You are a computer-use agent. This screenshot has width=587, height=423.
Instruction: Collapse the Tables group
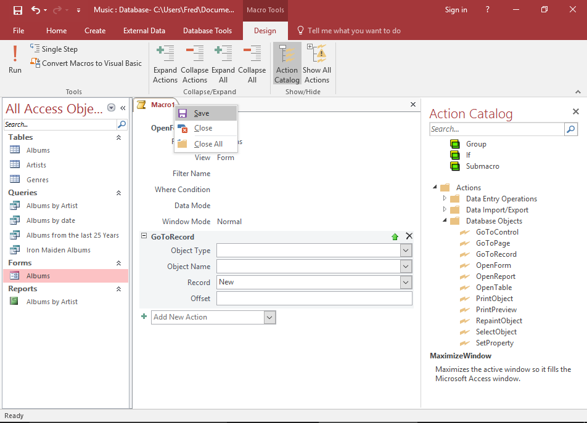[x=118, y=137]
